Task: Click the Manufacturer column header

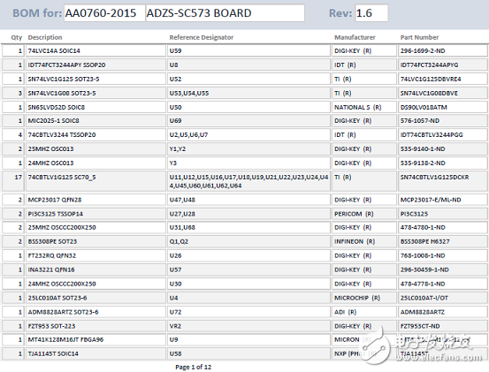Action: coord(355,37)
